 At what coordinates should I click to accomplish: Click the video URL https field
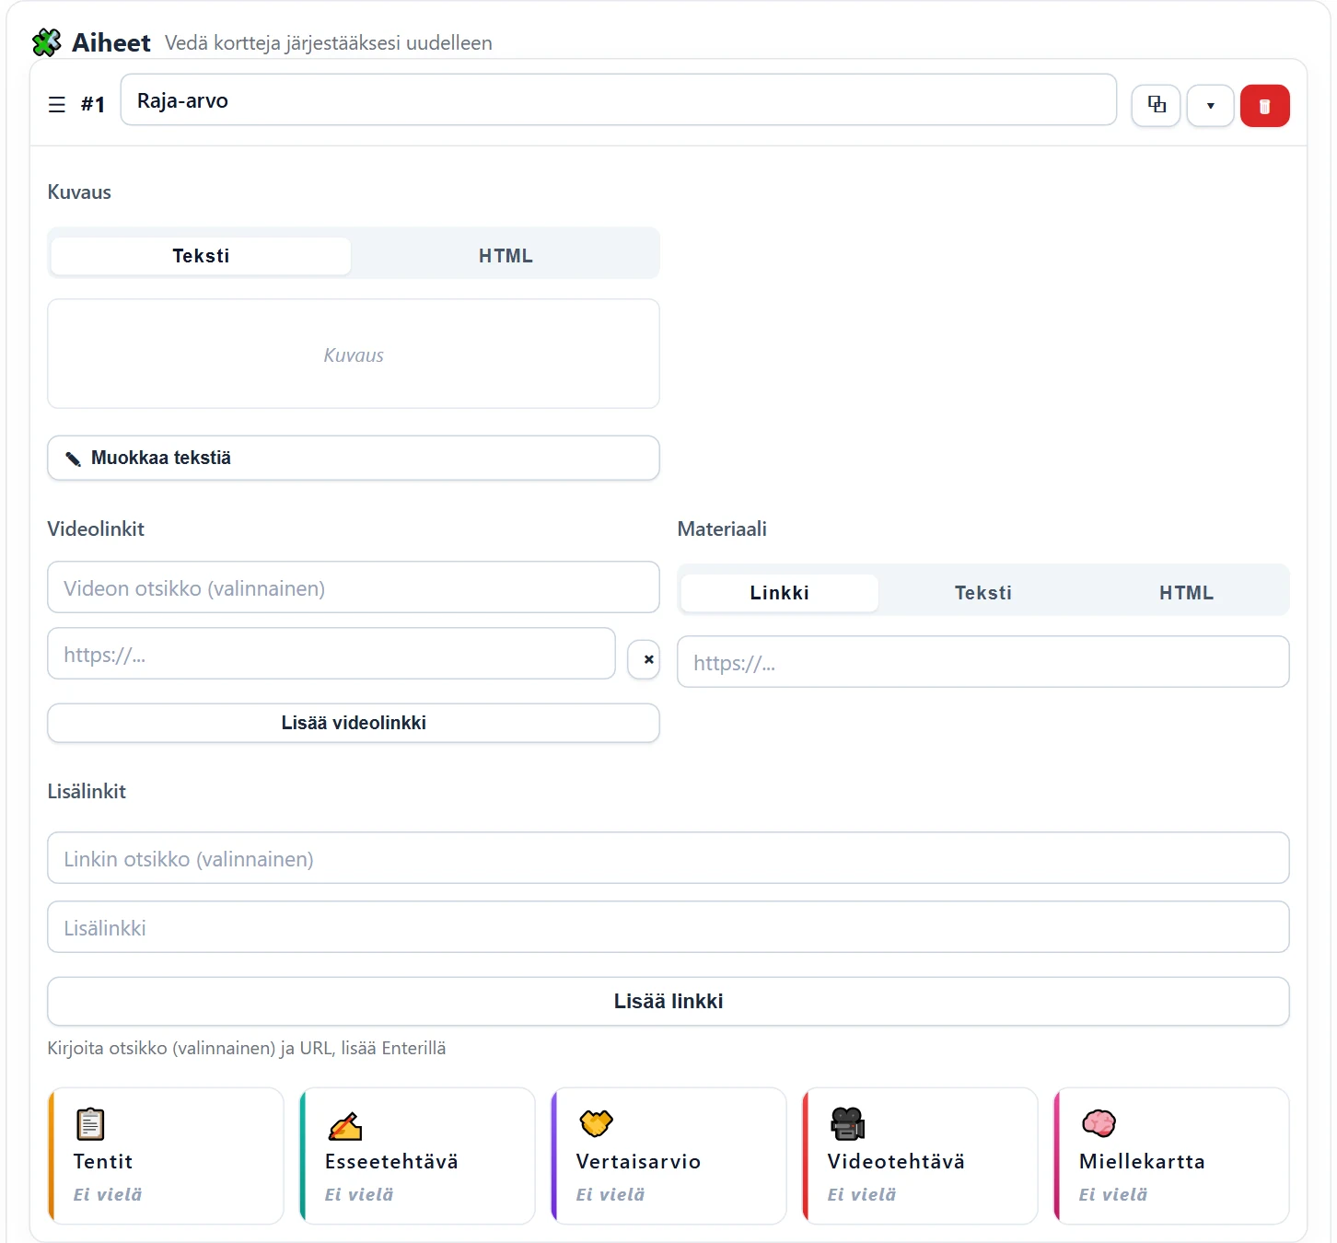(331, 654)
